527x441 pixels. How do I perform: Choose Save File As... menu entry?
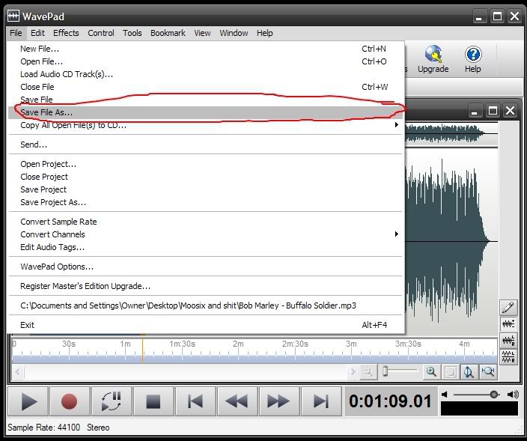(205, 112)
